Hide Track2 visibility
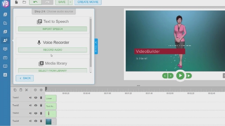This screenshot has width=225, height=126. click(x=36, y=106)
